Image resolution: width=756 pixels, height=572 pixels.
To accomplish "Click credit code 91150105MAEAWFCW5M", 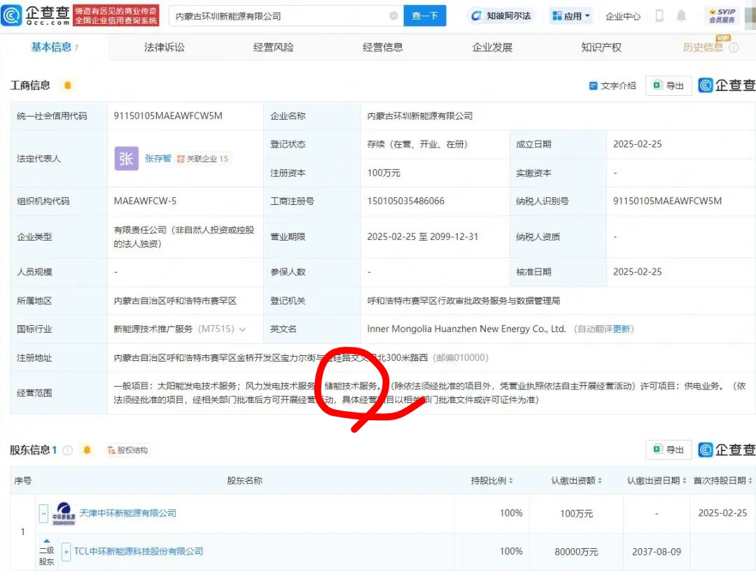I will coord(168,115).
